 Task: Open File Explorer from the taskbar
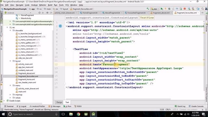coord(71,114)
